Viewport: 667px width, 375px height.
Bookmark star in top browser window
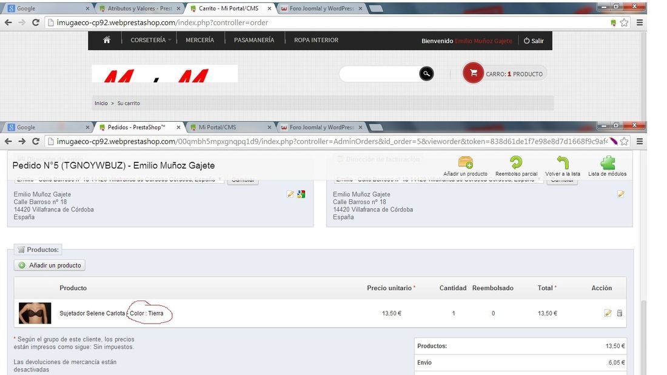(x=624, y=22)
